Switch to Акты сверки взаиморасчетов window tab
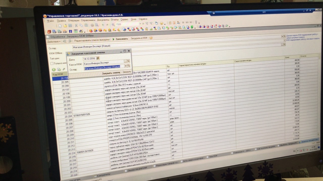323x181 pixels. pyautogui.click(x=193, y=160)
